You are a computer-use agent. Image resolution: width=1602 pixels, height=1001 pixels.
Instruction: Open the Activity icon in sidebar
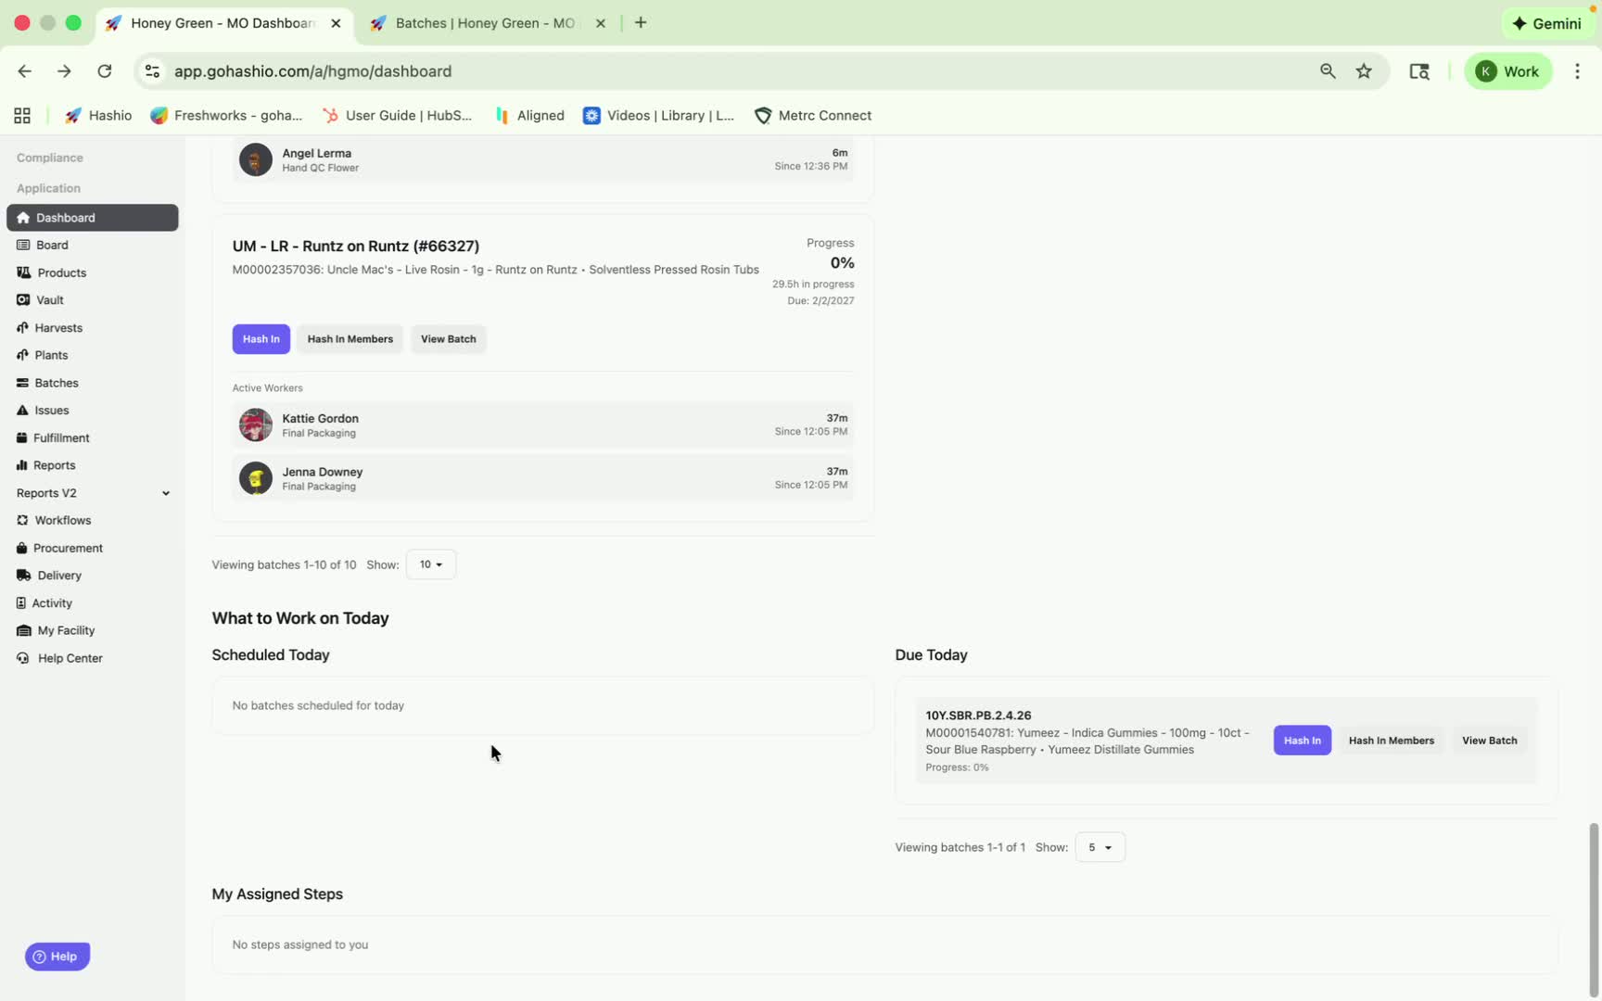[x=20, y=603]
